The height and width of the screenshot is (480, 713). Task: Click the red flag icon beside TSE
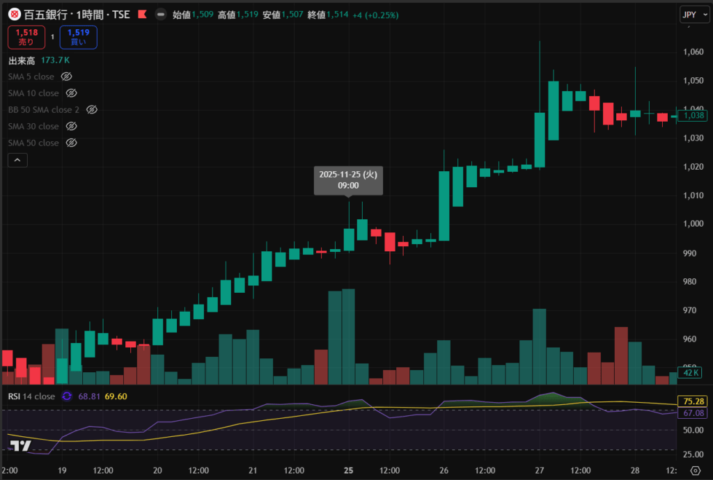pos(142,14)
